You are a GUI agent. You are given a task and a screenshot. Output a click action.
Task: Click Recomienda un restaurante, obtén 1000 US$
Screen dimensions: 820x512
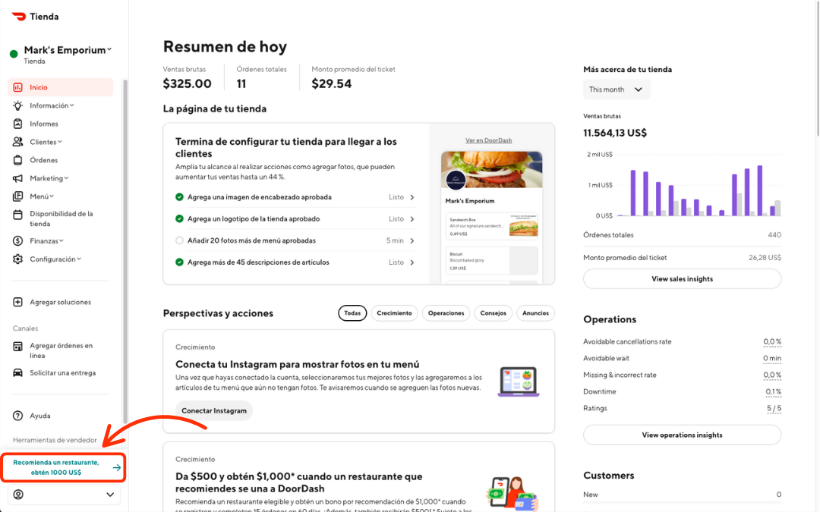63,468
